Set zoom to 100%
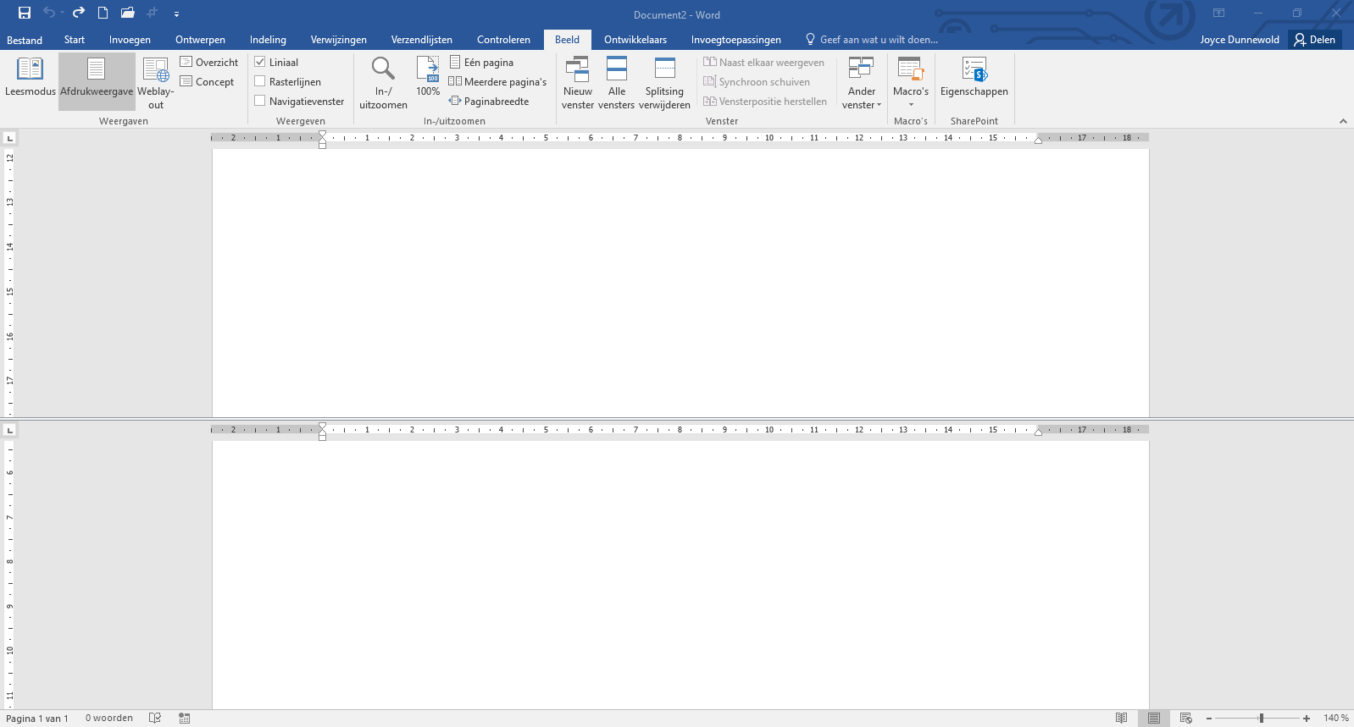The image size is (1354, 727). [x=428, y=78]
